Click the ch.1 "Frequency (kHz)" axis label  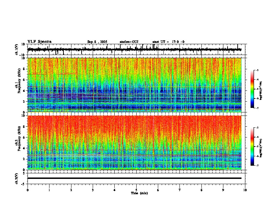click(x=20, y=80)
